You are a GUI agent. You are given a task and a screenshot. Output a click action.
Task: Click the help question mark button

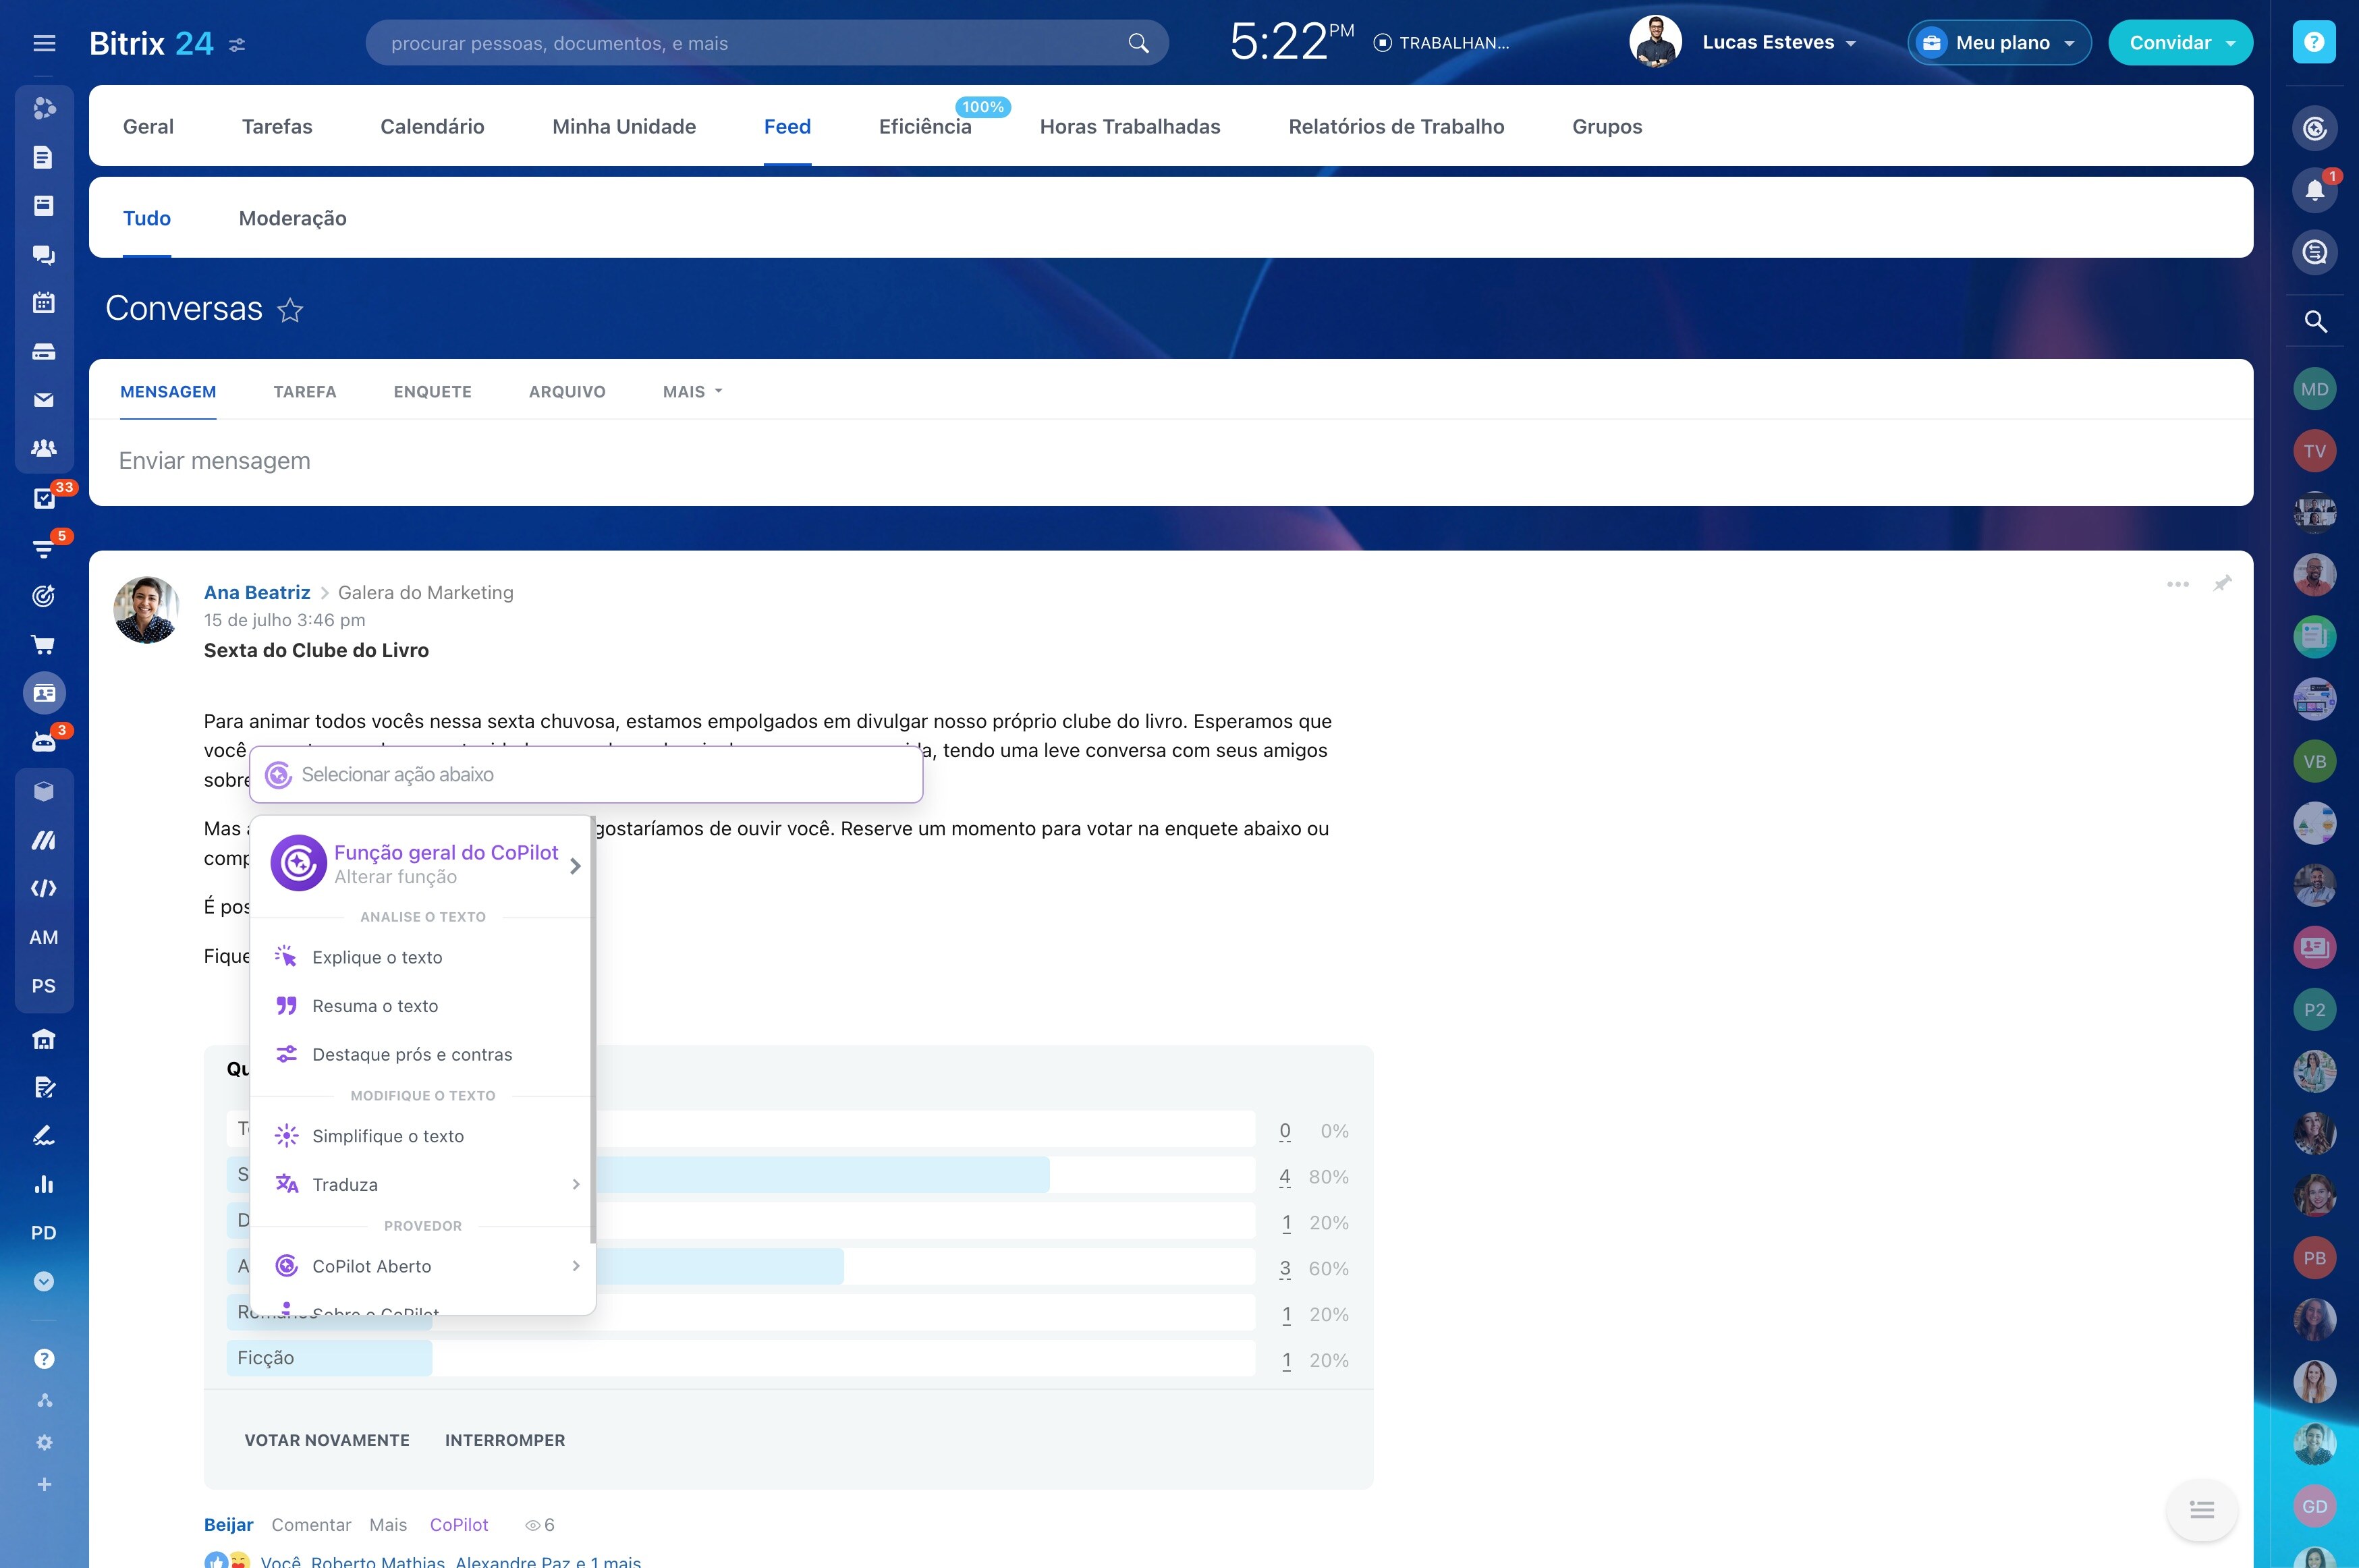coord(2314,42)
